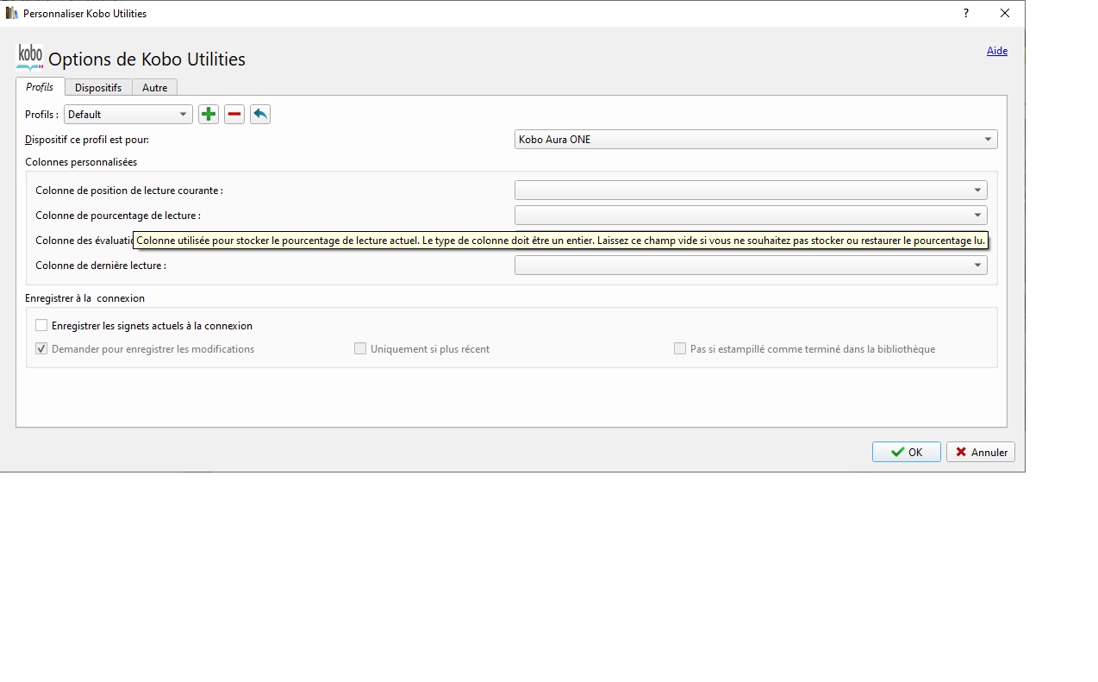Open the Aide link
This screenshot has height=682, width=1098.
[x=997, y=51]
